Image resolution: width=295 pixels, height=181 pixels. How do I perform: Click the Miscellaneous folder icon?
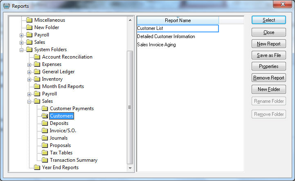(x=29, y=20)
